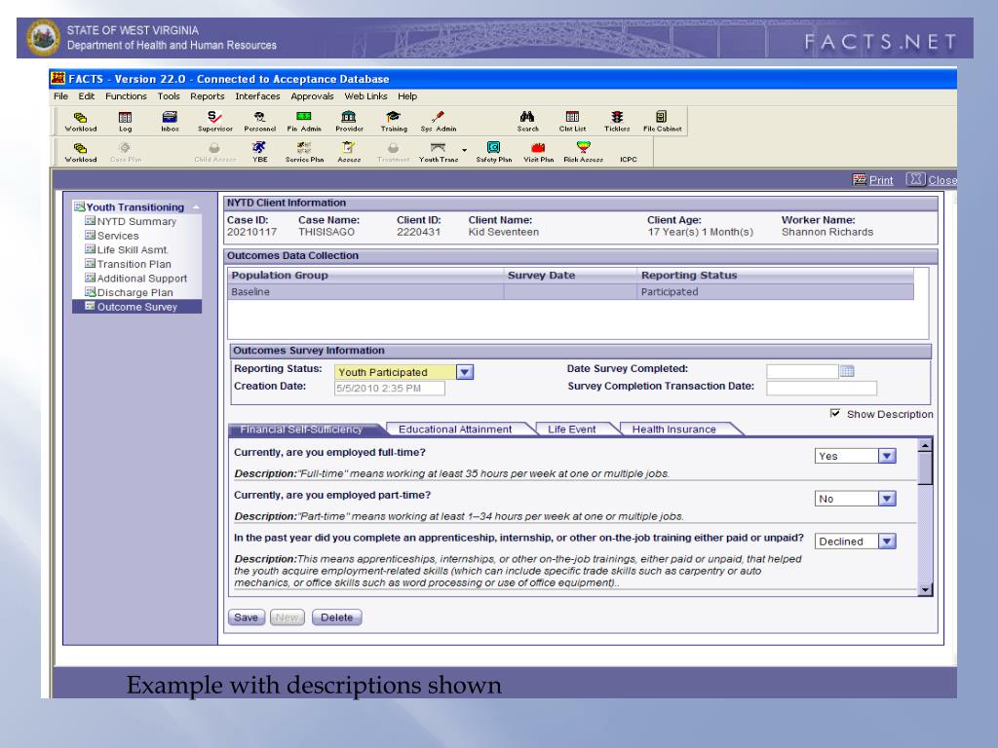This screenshot has height=748, width=998.
Task: Select Additional Support in the tree
Action: click(x=136, y=278)
